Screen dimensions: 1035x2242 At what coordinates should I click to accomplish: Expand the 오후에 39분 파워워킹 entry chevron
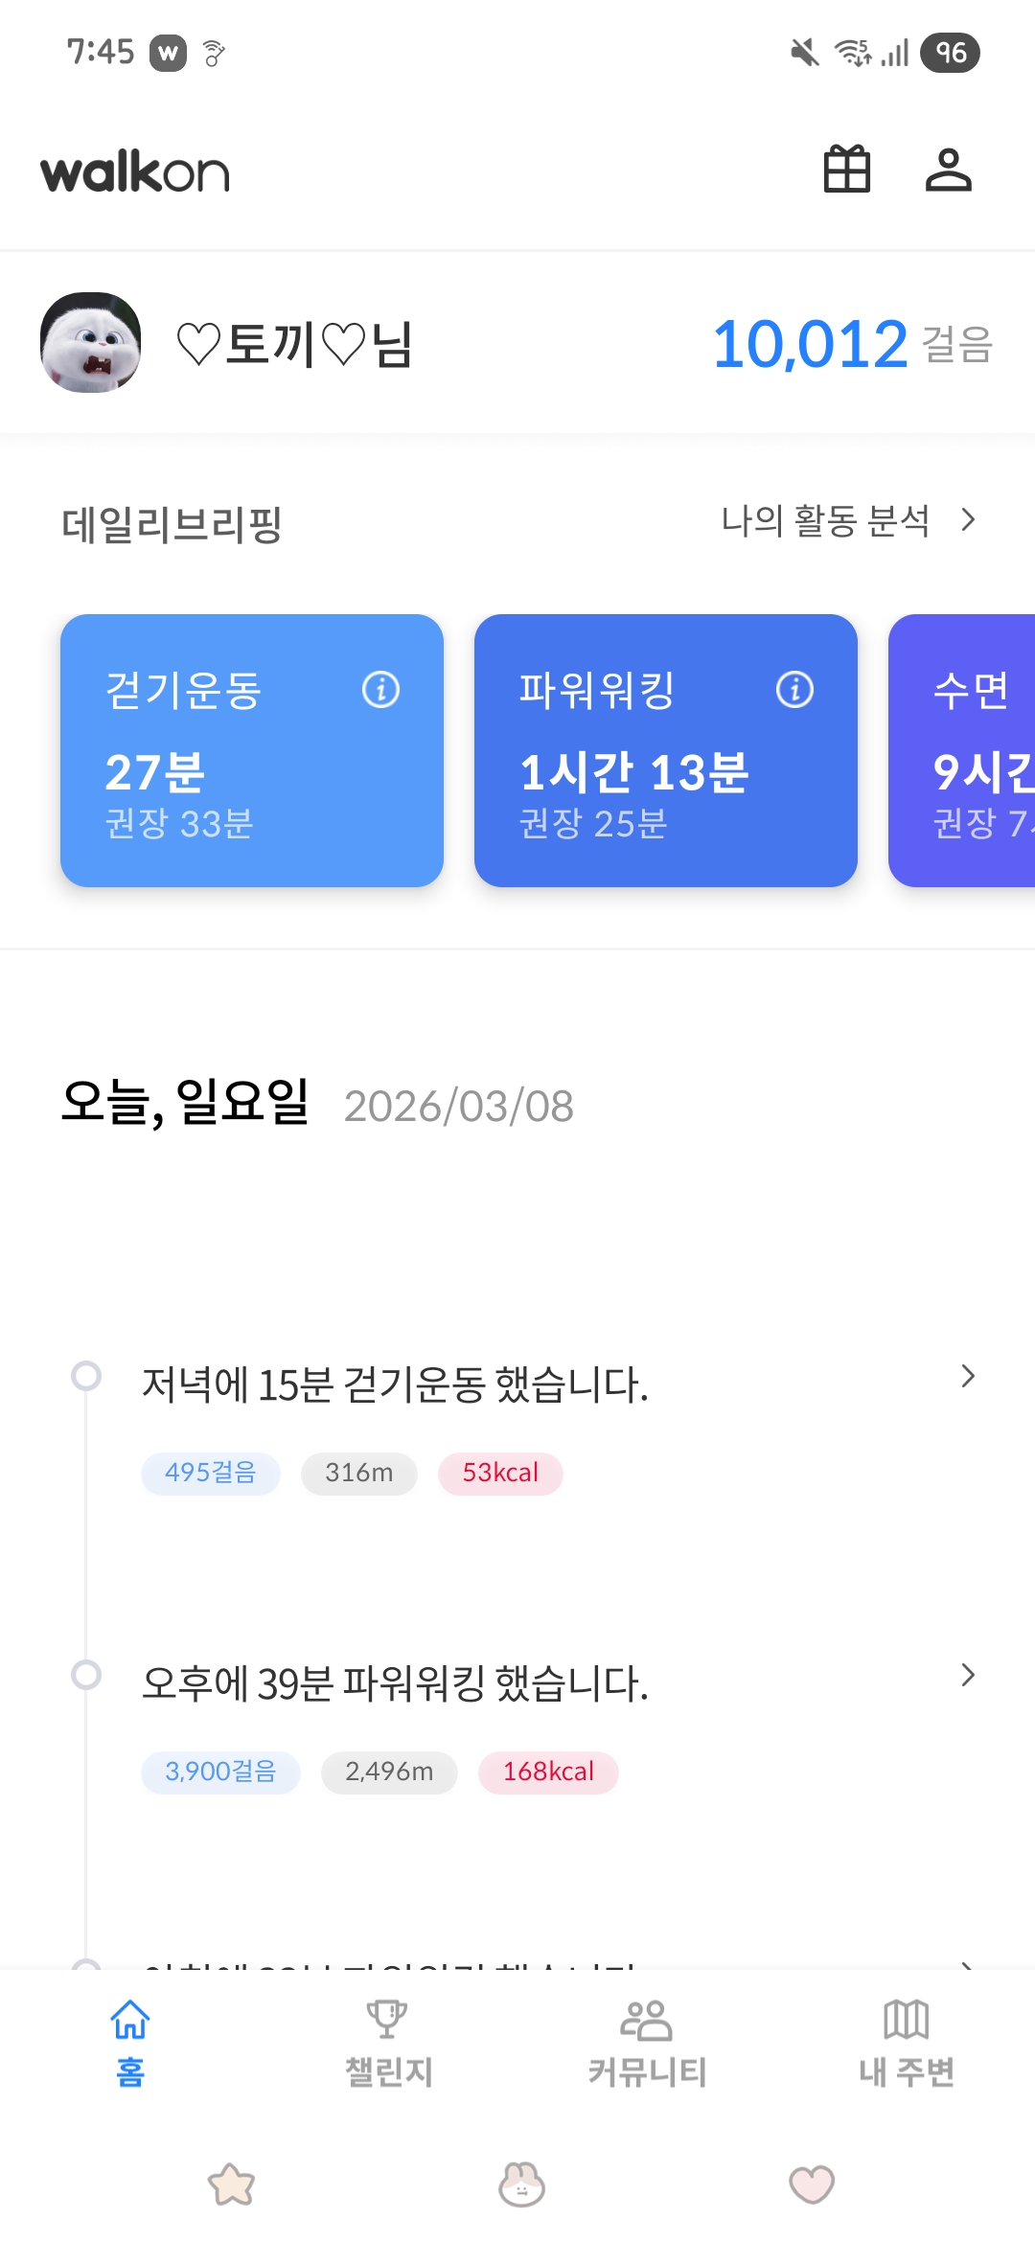pos(968,1675)
